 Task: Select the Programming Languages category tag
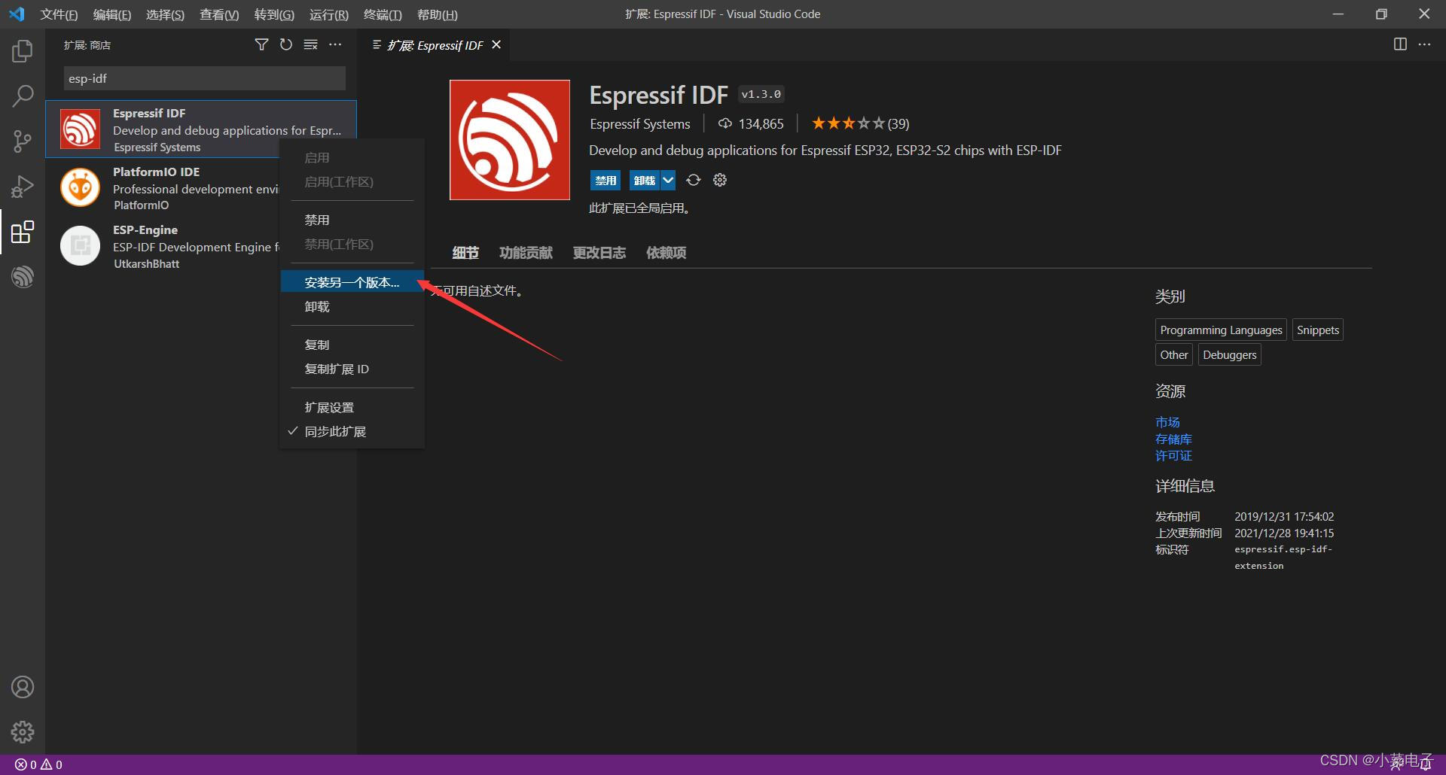(x=1221, y=330)
